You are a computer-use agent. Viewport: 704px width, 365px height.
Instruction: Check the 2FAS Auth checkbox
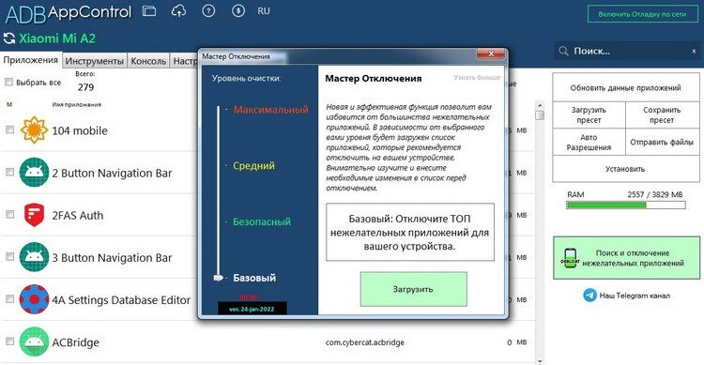[9, 215]
